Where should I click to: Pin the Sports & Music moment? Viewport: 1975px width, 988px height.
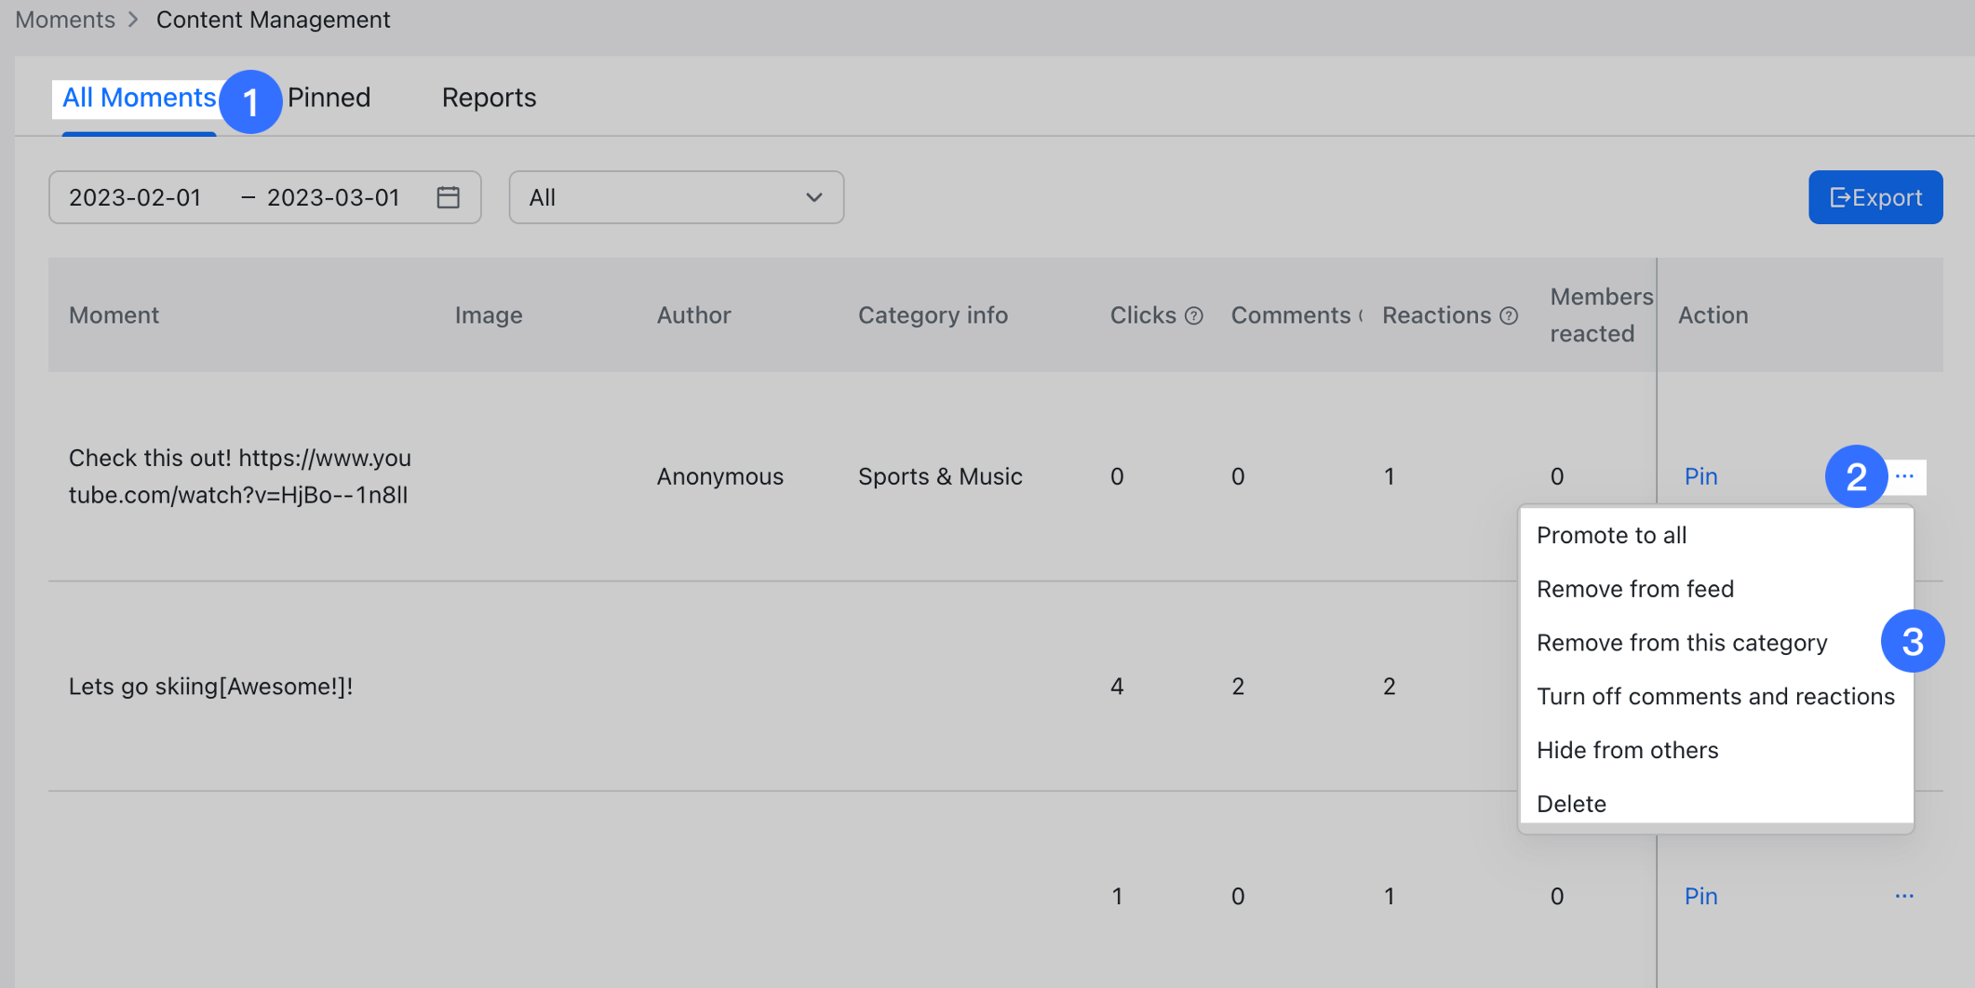(1700, 476)
